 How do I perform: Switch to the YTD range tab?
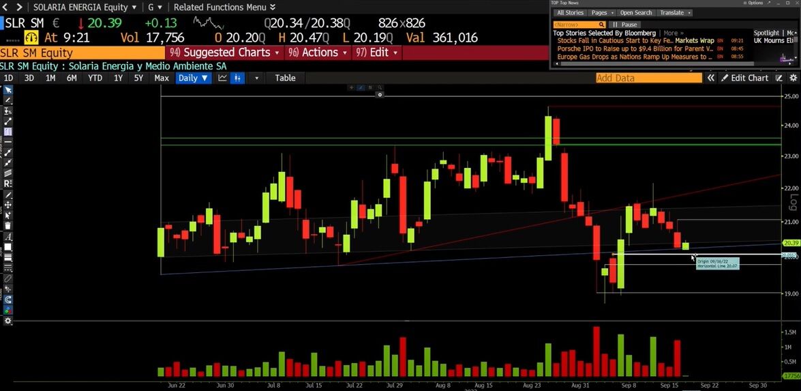[95, 78]
